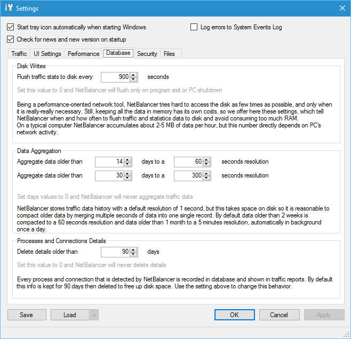The width and height of the screenshot is (351, 339).
Task: Increase flush traffic stats seconds value
Action: (x=133, y=75)
